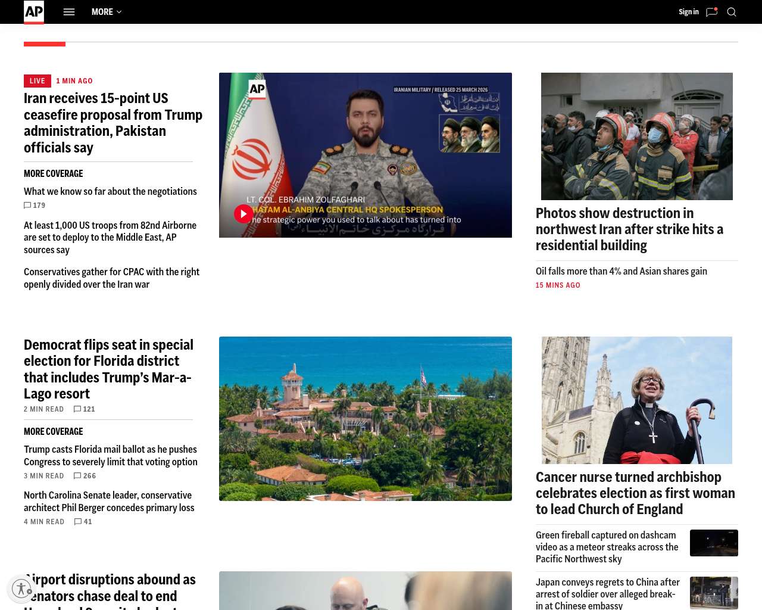Play the Iran spokesperson video
Screen dimensions: 762x610
coord(243,213)
